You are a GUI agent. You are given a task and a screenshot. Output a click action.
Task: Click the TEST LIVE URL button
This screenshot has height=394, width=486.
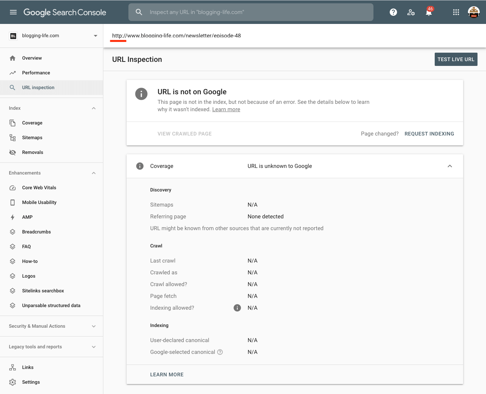click(x=456, y=59)
